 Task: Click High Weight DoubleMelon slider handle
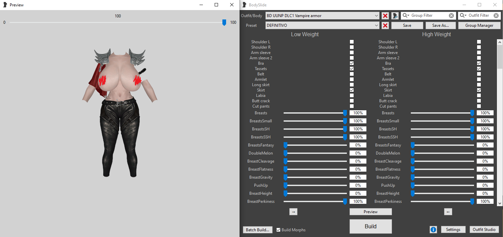(412, 153)
